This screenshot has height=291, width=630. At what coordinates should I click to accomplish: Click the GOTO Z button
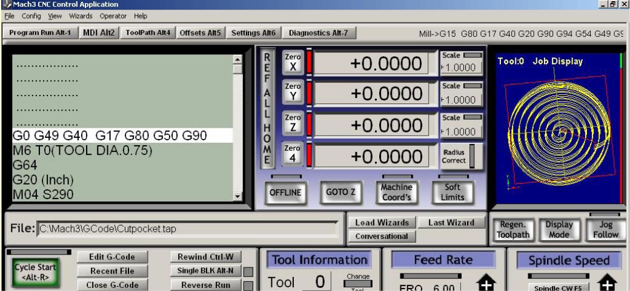click(x=340, y=192)
